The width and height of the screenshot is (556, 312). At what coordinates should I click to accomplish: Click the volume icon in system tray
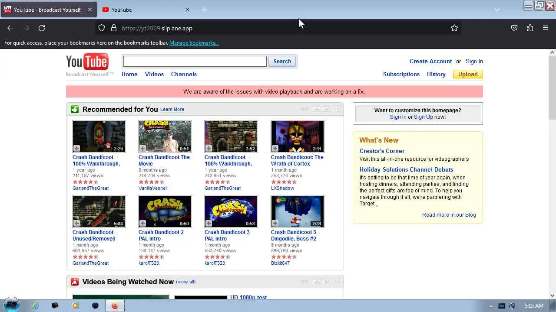(512, 306)
